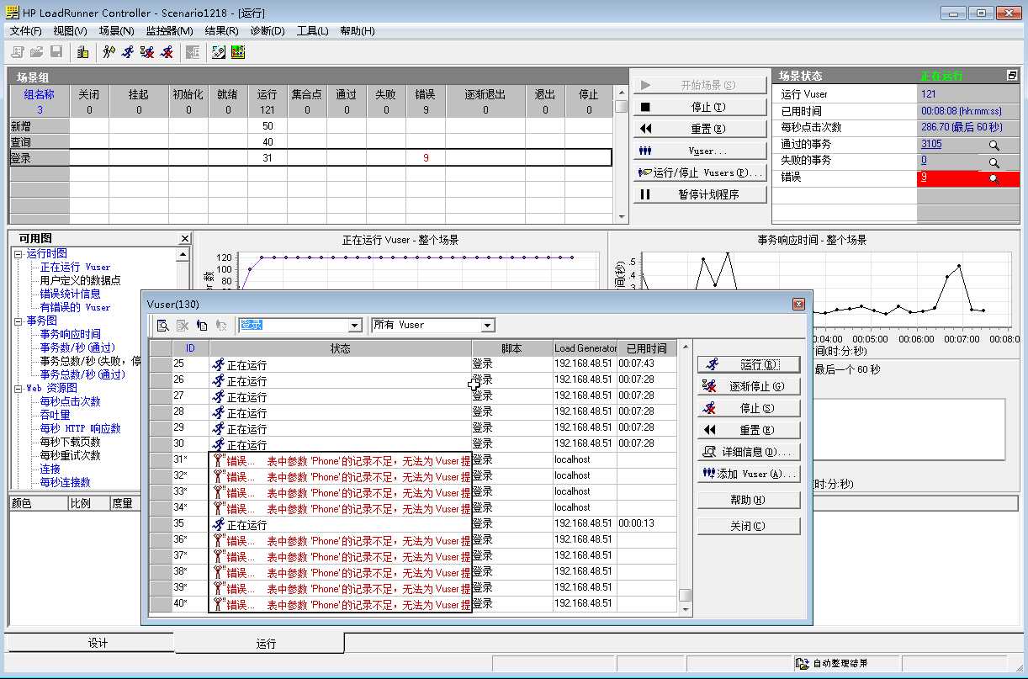Open the 视图(V) menu

(70, 31)
